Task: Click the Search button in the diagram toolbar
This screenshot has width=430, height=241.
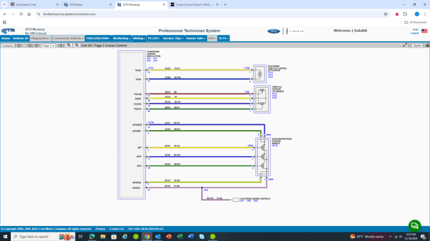Action: click(x=417, y=46)
